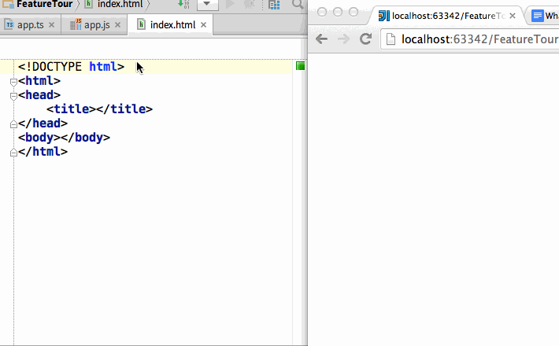Click the Run button in toolbar
The width and height of the screenshot is (559, 346).
pos(231,5)
